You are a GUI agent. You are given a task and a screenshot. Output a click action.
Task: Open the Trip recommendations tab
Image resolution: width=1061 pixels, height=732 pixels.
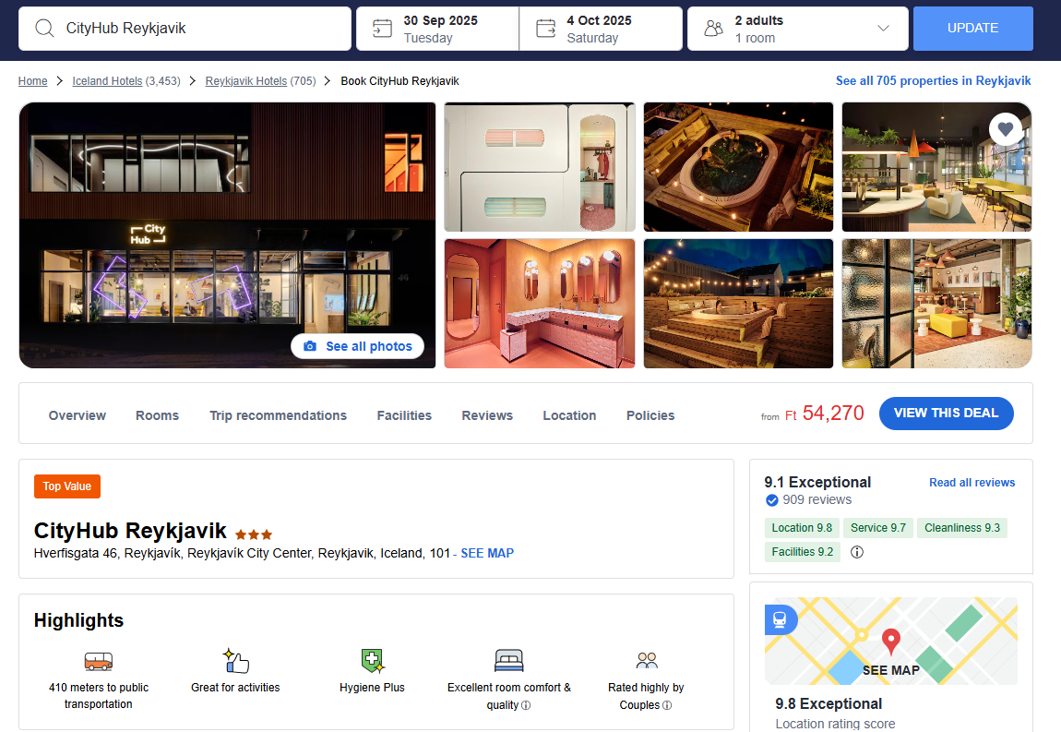click(278, 415)
